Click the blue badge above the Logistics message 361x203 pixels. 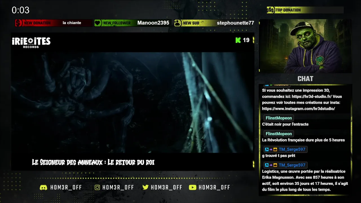pos(267,165)
